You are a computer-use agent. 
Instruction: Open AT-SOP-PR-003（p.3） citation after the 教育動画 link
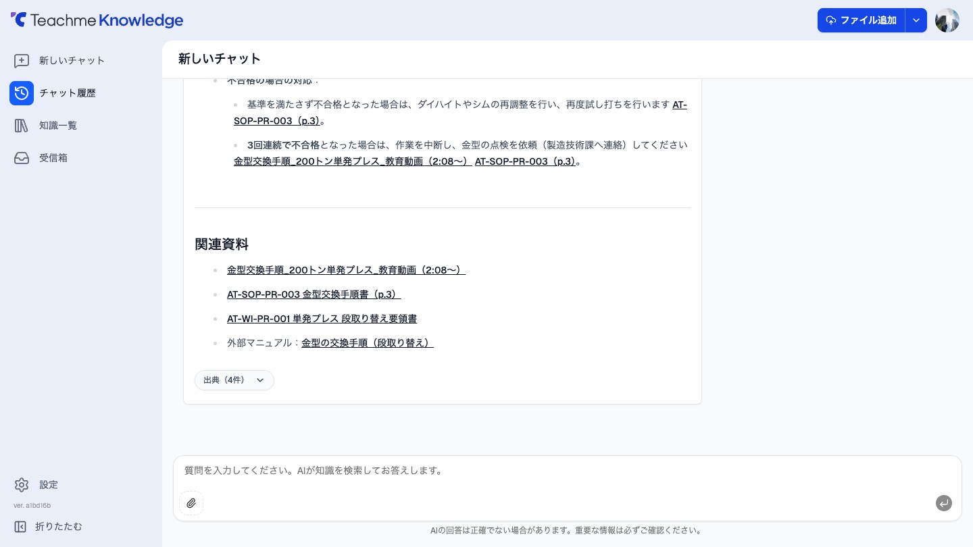pos(525,161)
